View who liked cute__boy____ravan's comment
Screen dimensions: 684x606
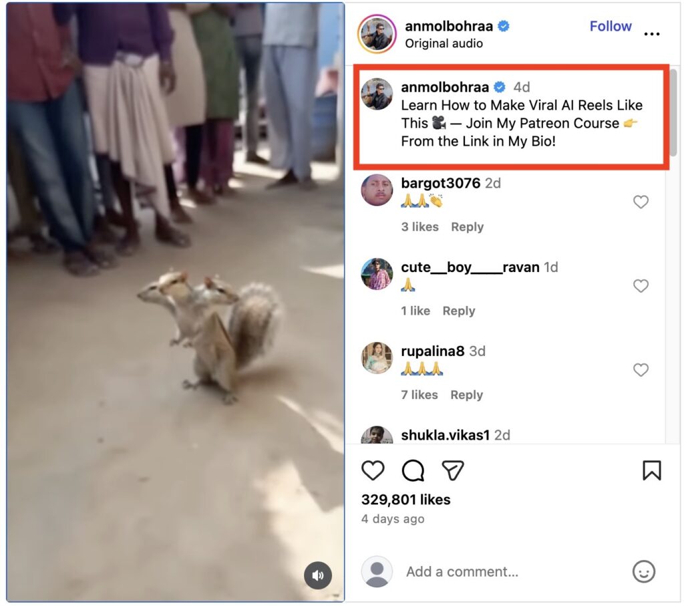point(415,311)
